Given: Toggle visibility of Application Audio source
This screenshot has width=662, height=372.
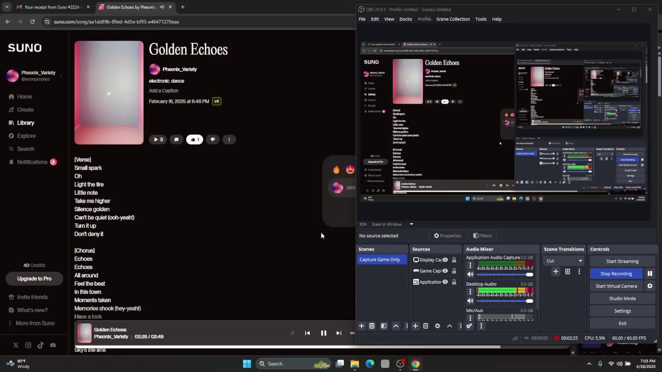Looking at the screenshot, I should point(445,282).
